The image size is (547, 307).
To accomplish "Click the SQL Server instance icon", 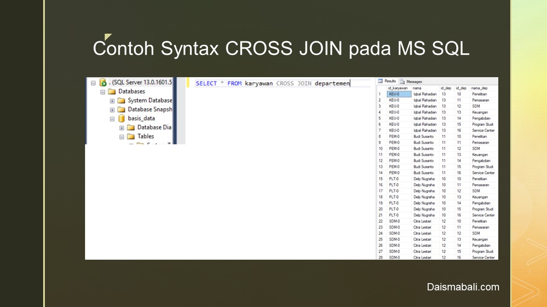I will [x=103, y=83].
